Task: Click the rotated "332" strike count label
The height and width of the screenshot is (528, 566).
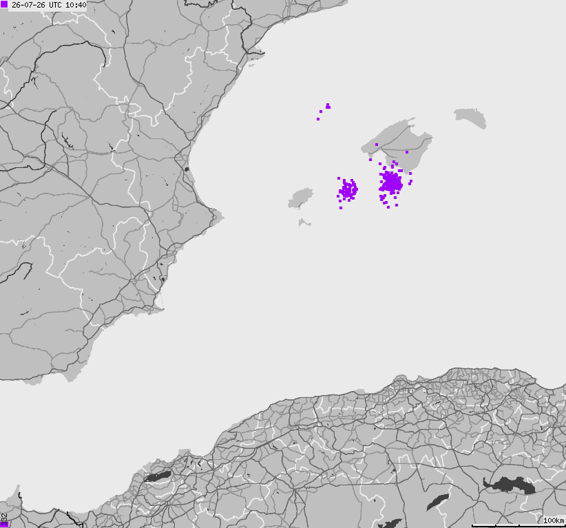Action: (x=4, y=520)
